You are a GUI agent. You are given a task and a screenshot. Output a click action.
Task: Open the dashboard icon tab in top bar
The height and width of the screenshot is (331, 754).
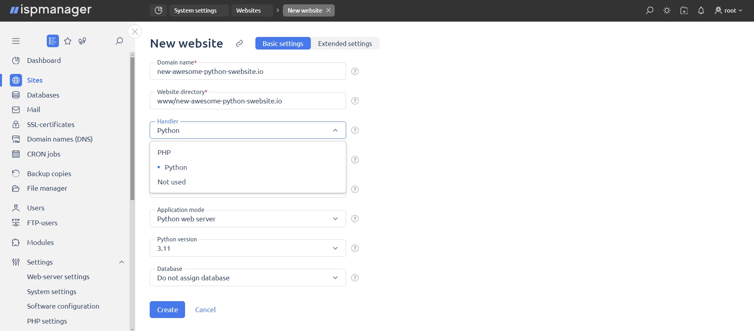pos(158,11)
